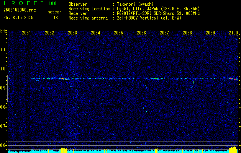
Task: Click the 2053 time marker
Action: click(x=72, y=33)
